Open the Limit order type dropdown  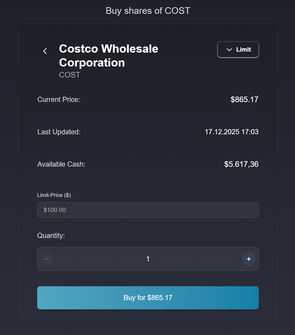(238, 50)
